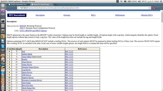Open the RFCs navigation link
163x91 pixels.
point(93,15)
